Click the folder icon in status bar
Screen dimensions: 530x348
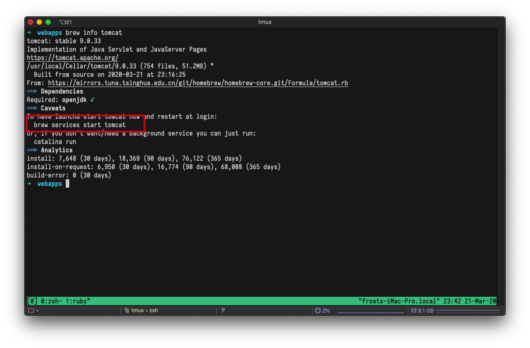(31, 310)
